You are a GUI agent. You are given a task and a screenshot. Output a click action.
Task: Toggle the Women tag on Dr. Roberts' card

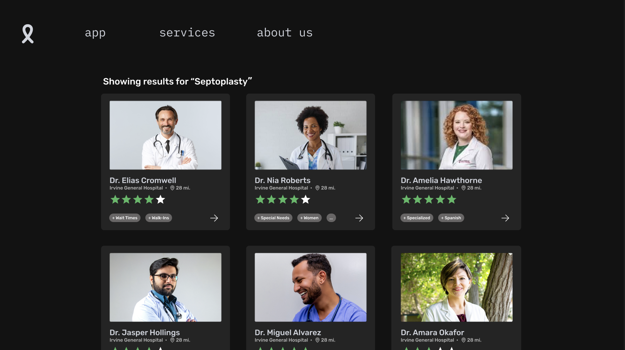tap(309, 218)
